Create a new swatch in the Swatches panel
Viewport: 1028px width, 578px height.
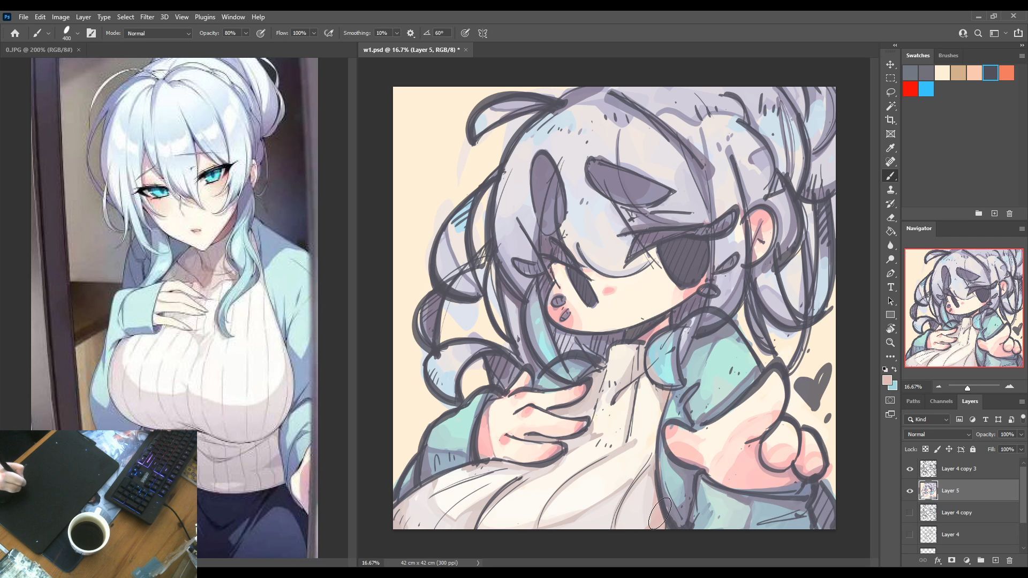(x=994, y=213)
